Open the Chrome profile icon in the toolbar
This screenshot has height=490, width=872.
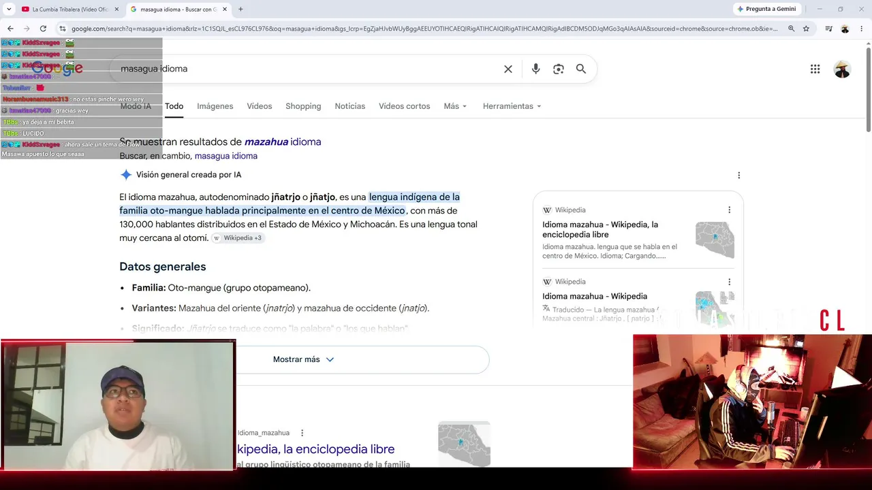(845, 29)
